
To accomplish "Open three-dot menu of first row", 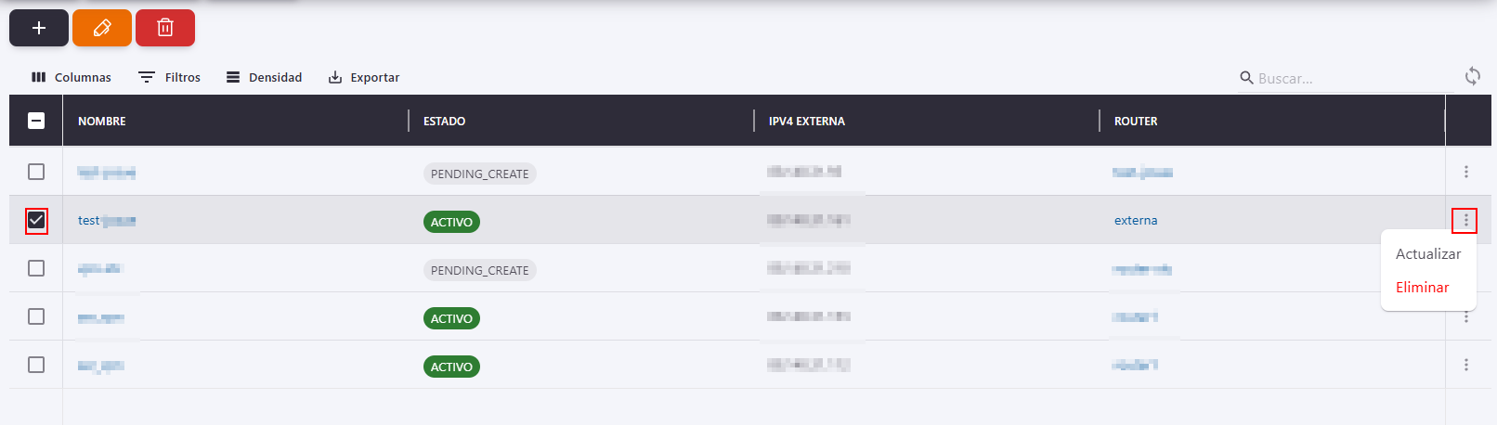I will pyautogui.click(x=1466, y=172).
